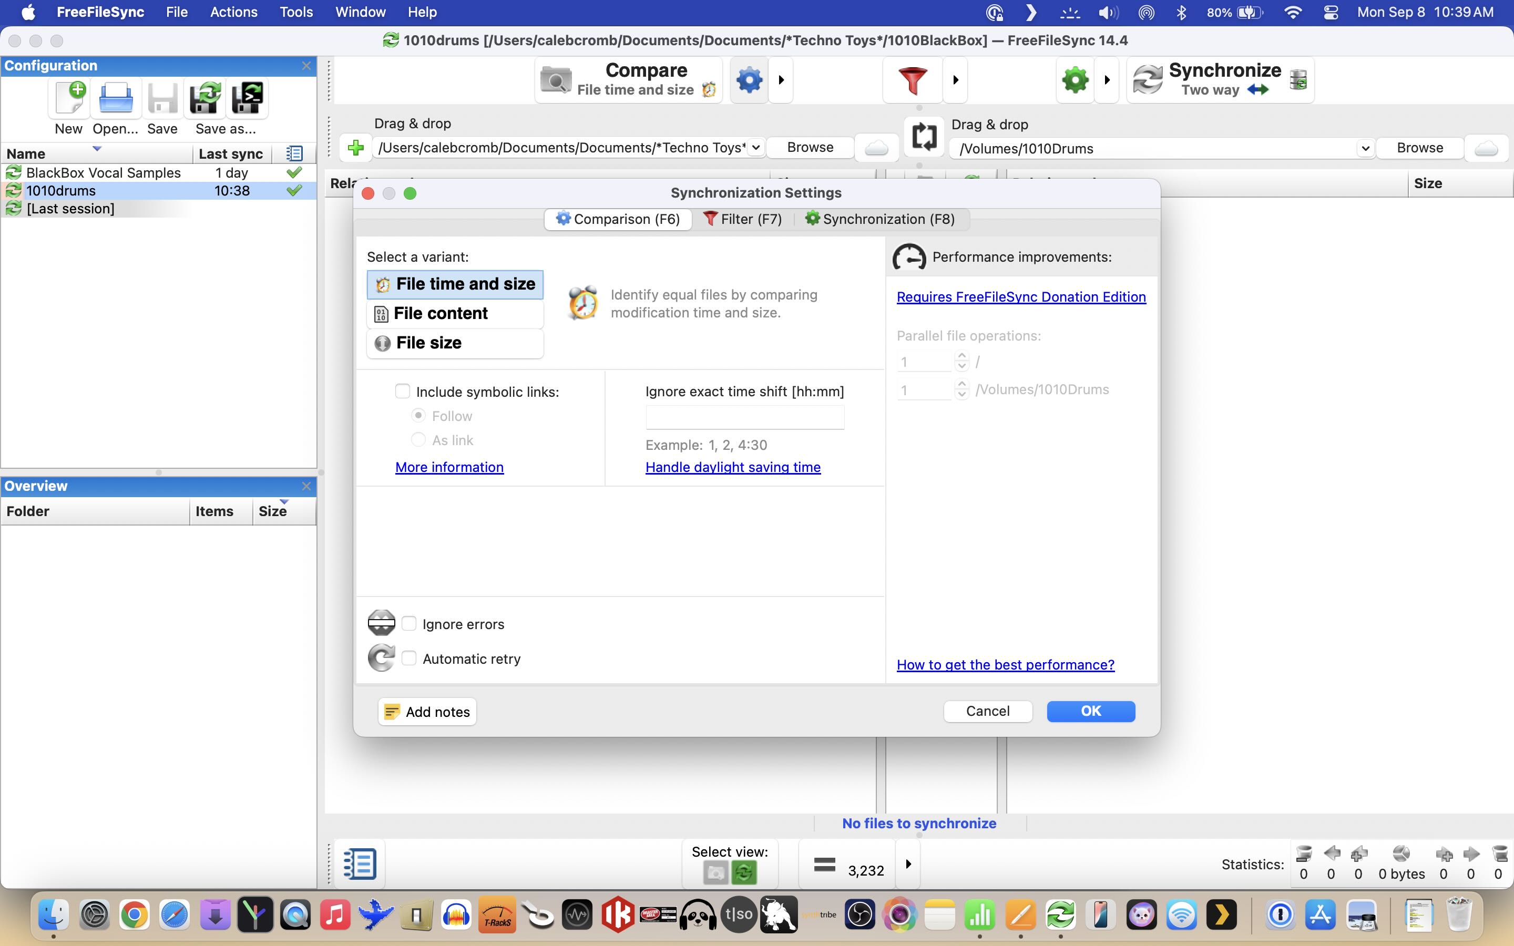Open comparison settings blue gear icon
This screenshot has height=946, width=1514.
click(x=749, y=80)
